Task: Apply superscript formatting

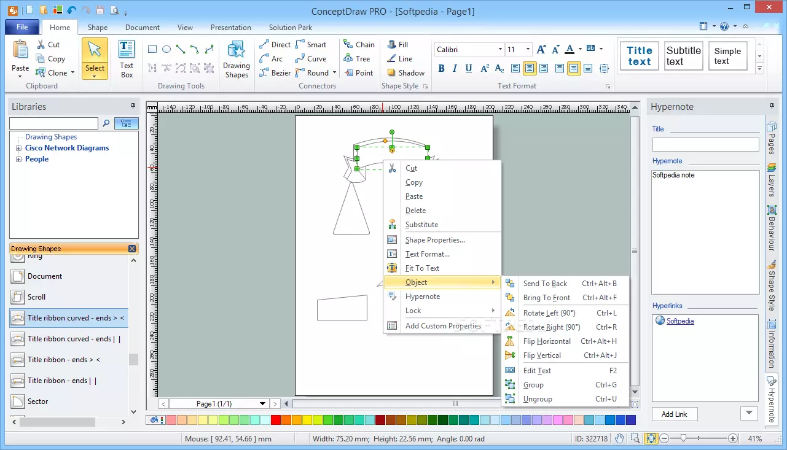Action: 485,68
